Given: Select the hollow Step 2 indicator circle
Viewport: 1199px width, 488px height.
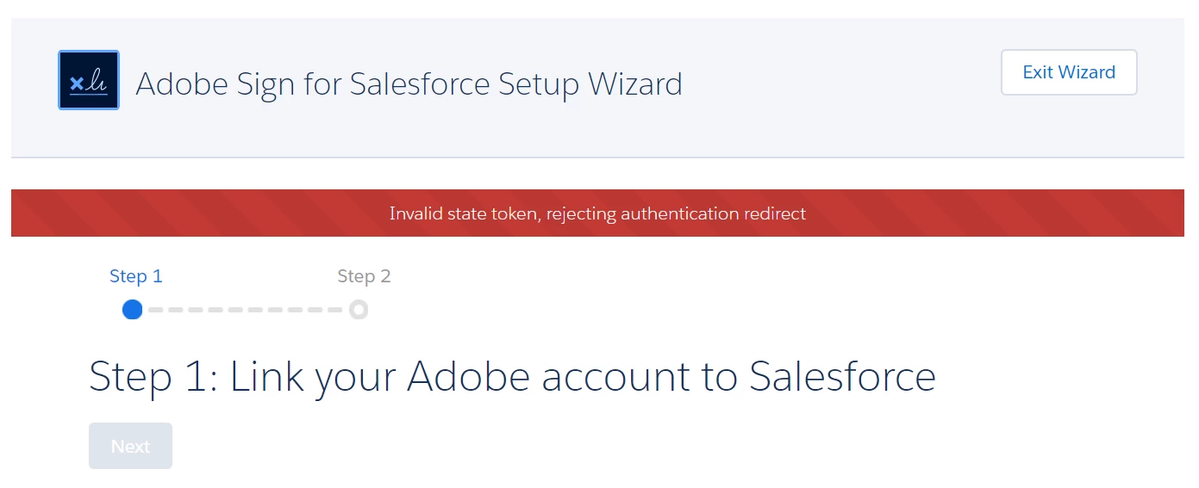Looking at the screenshot, I should (359, 310).
